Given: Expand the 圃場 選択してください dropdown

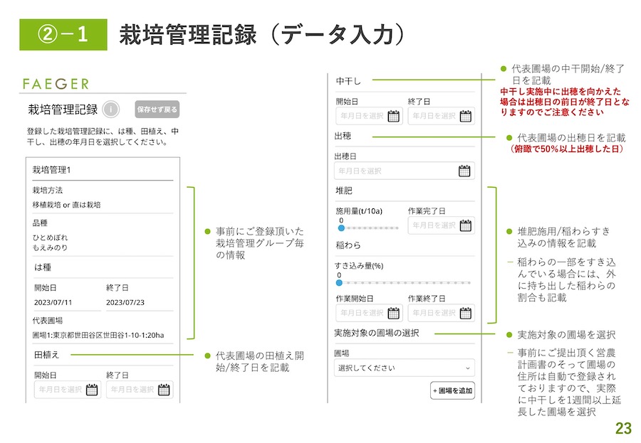Looking at the screenshot, I should 404,368.
